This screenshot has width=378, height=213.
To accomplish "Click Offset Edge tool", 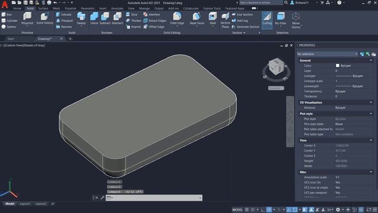I will click(154, 27).
